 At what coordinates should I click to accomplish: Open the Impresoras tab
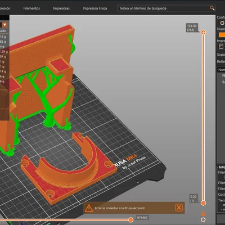[61, 8]
